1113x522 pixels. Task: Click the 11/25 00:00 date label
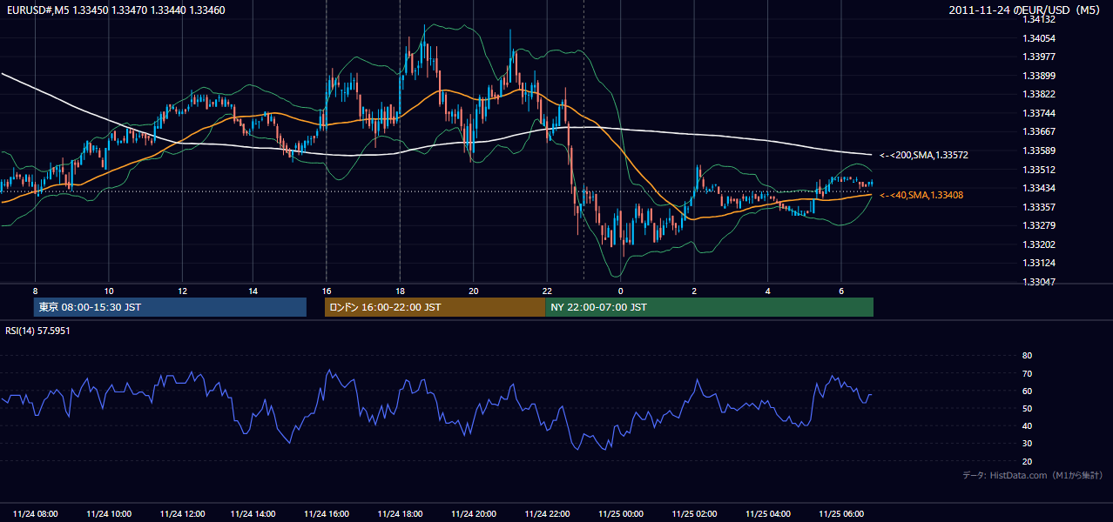tap(620, 514)
